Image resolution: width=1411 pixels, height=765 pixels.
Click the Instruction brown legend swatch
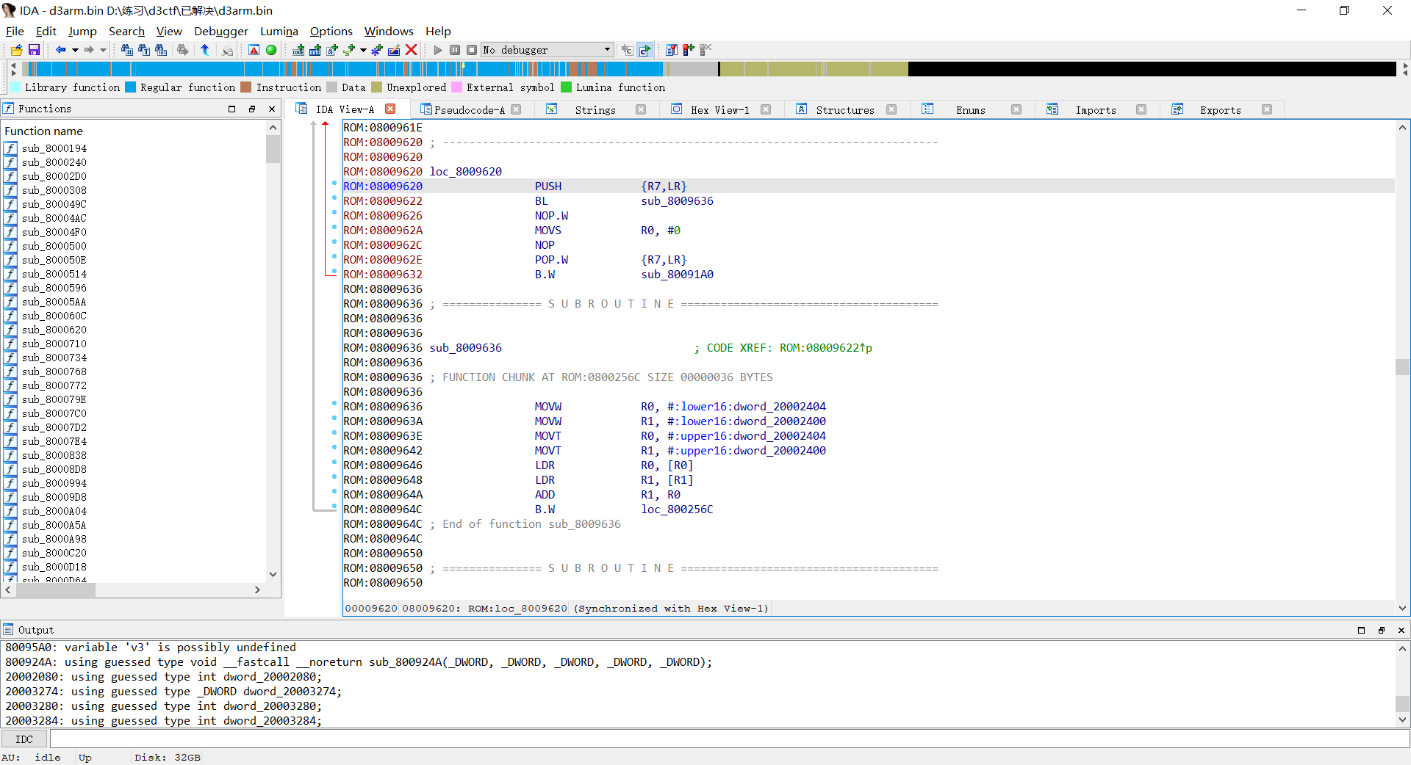pos(246,87)
